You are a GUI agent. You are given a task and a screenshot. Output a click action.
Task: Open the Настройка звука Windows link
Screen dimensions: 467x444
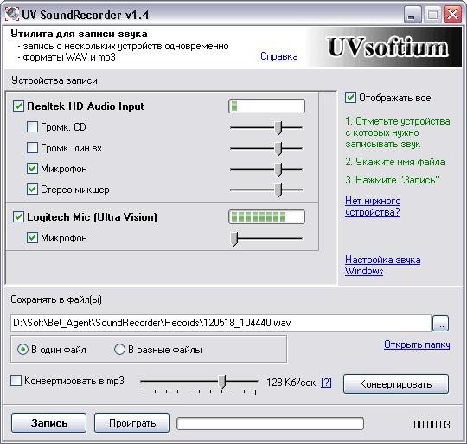[383, 265]
